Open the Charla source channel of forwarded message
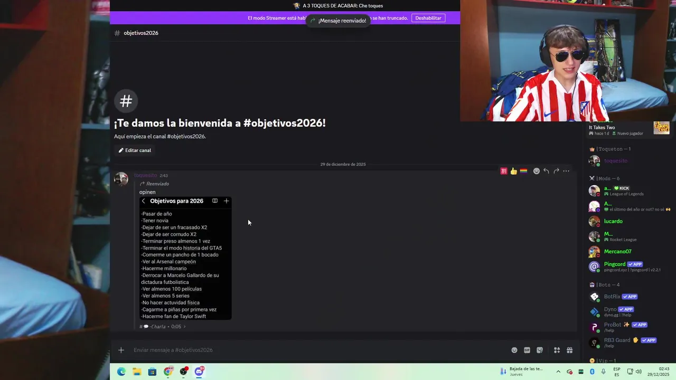 click(155, 327)
